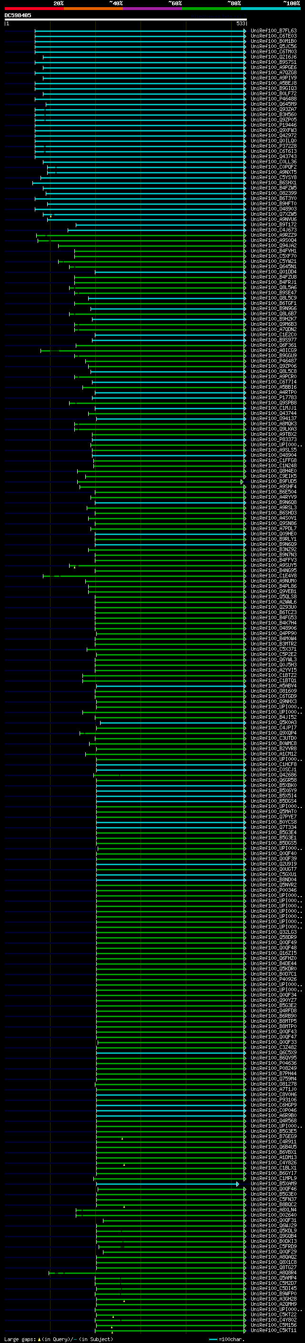
Task: Open the UniRef100_A9NXT5 row label
Action: pyautogui.click(x=274, y=172)
